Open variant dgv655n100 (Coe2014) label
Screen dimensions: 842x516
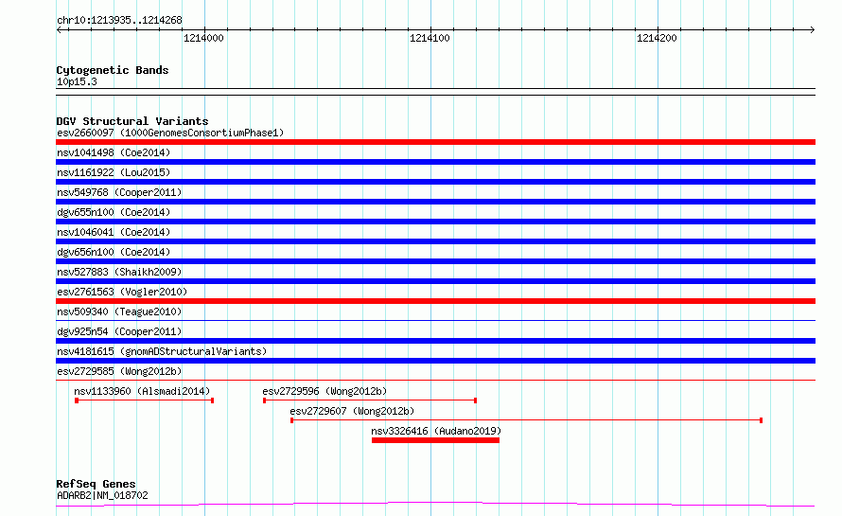pyautogui.click(x=114, y=212)
